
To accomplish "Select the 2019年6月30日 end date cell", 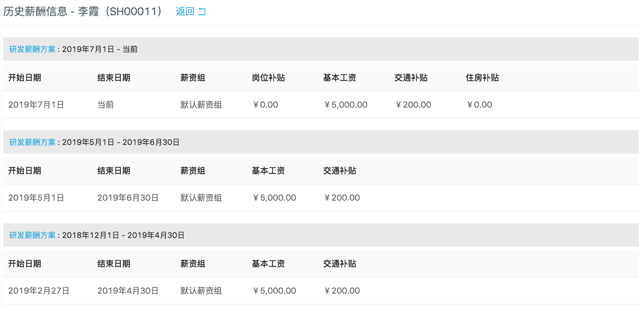I will (x=128, y=198).
